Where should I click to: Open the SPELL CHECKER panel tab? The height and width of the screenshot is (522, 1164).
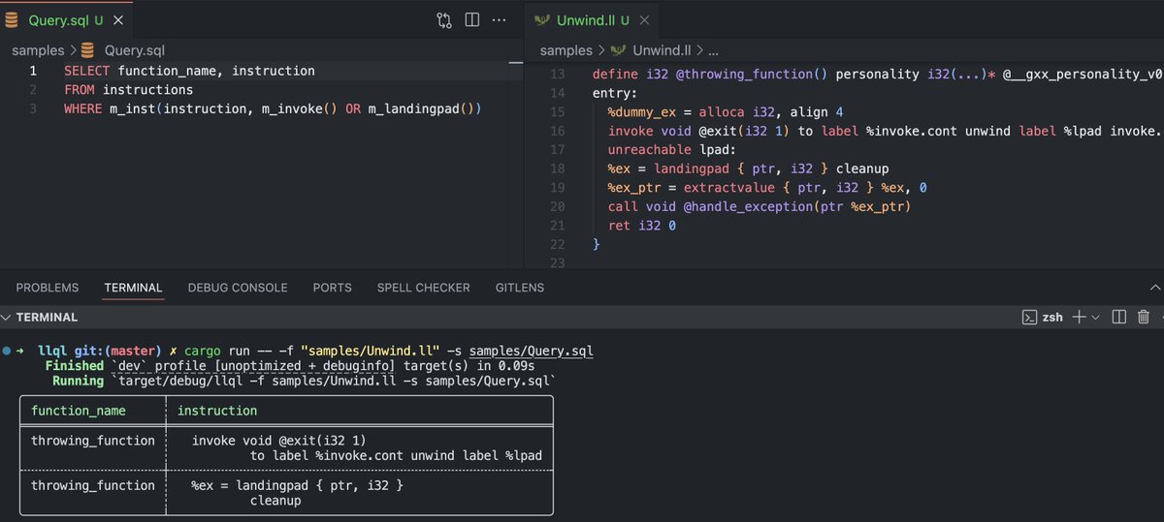423,288
